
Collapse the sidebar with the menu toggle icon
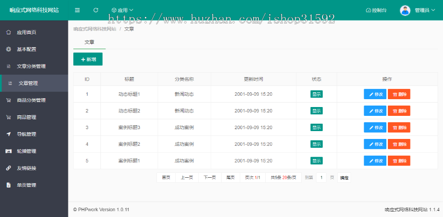77,10
